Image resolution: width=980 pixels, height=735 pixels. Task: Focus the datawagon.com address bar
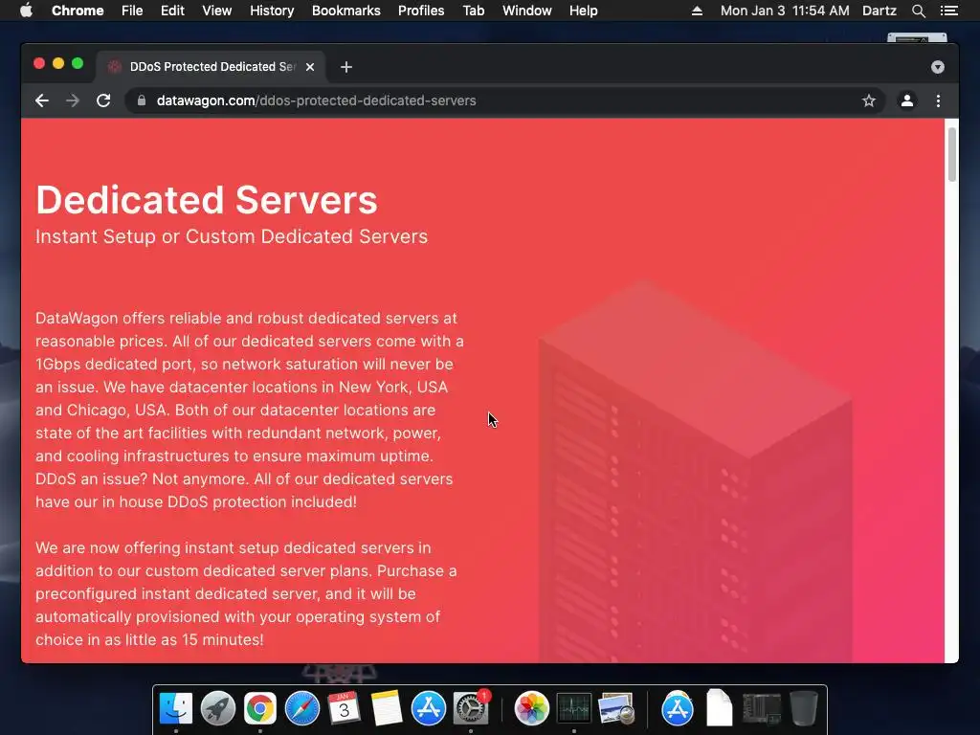(500, 100)
